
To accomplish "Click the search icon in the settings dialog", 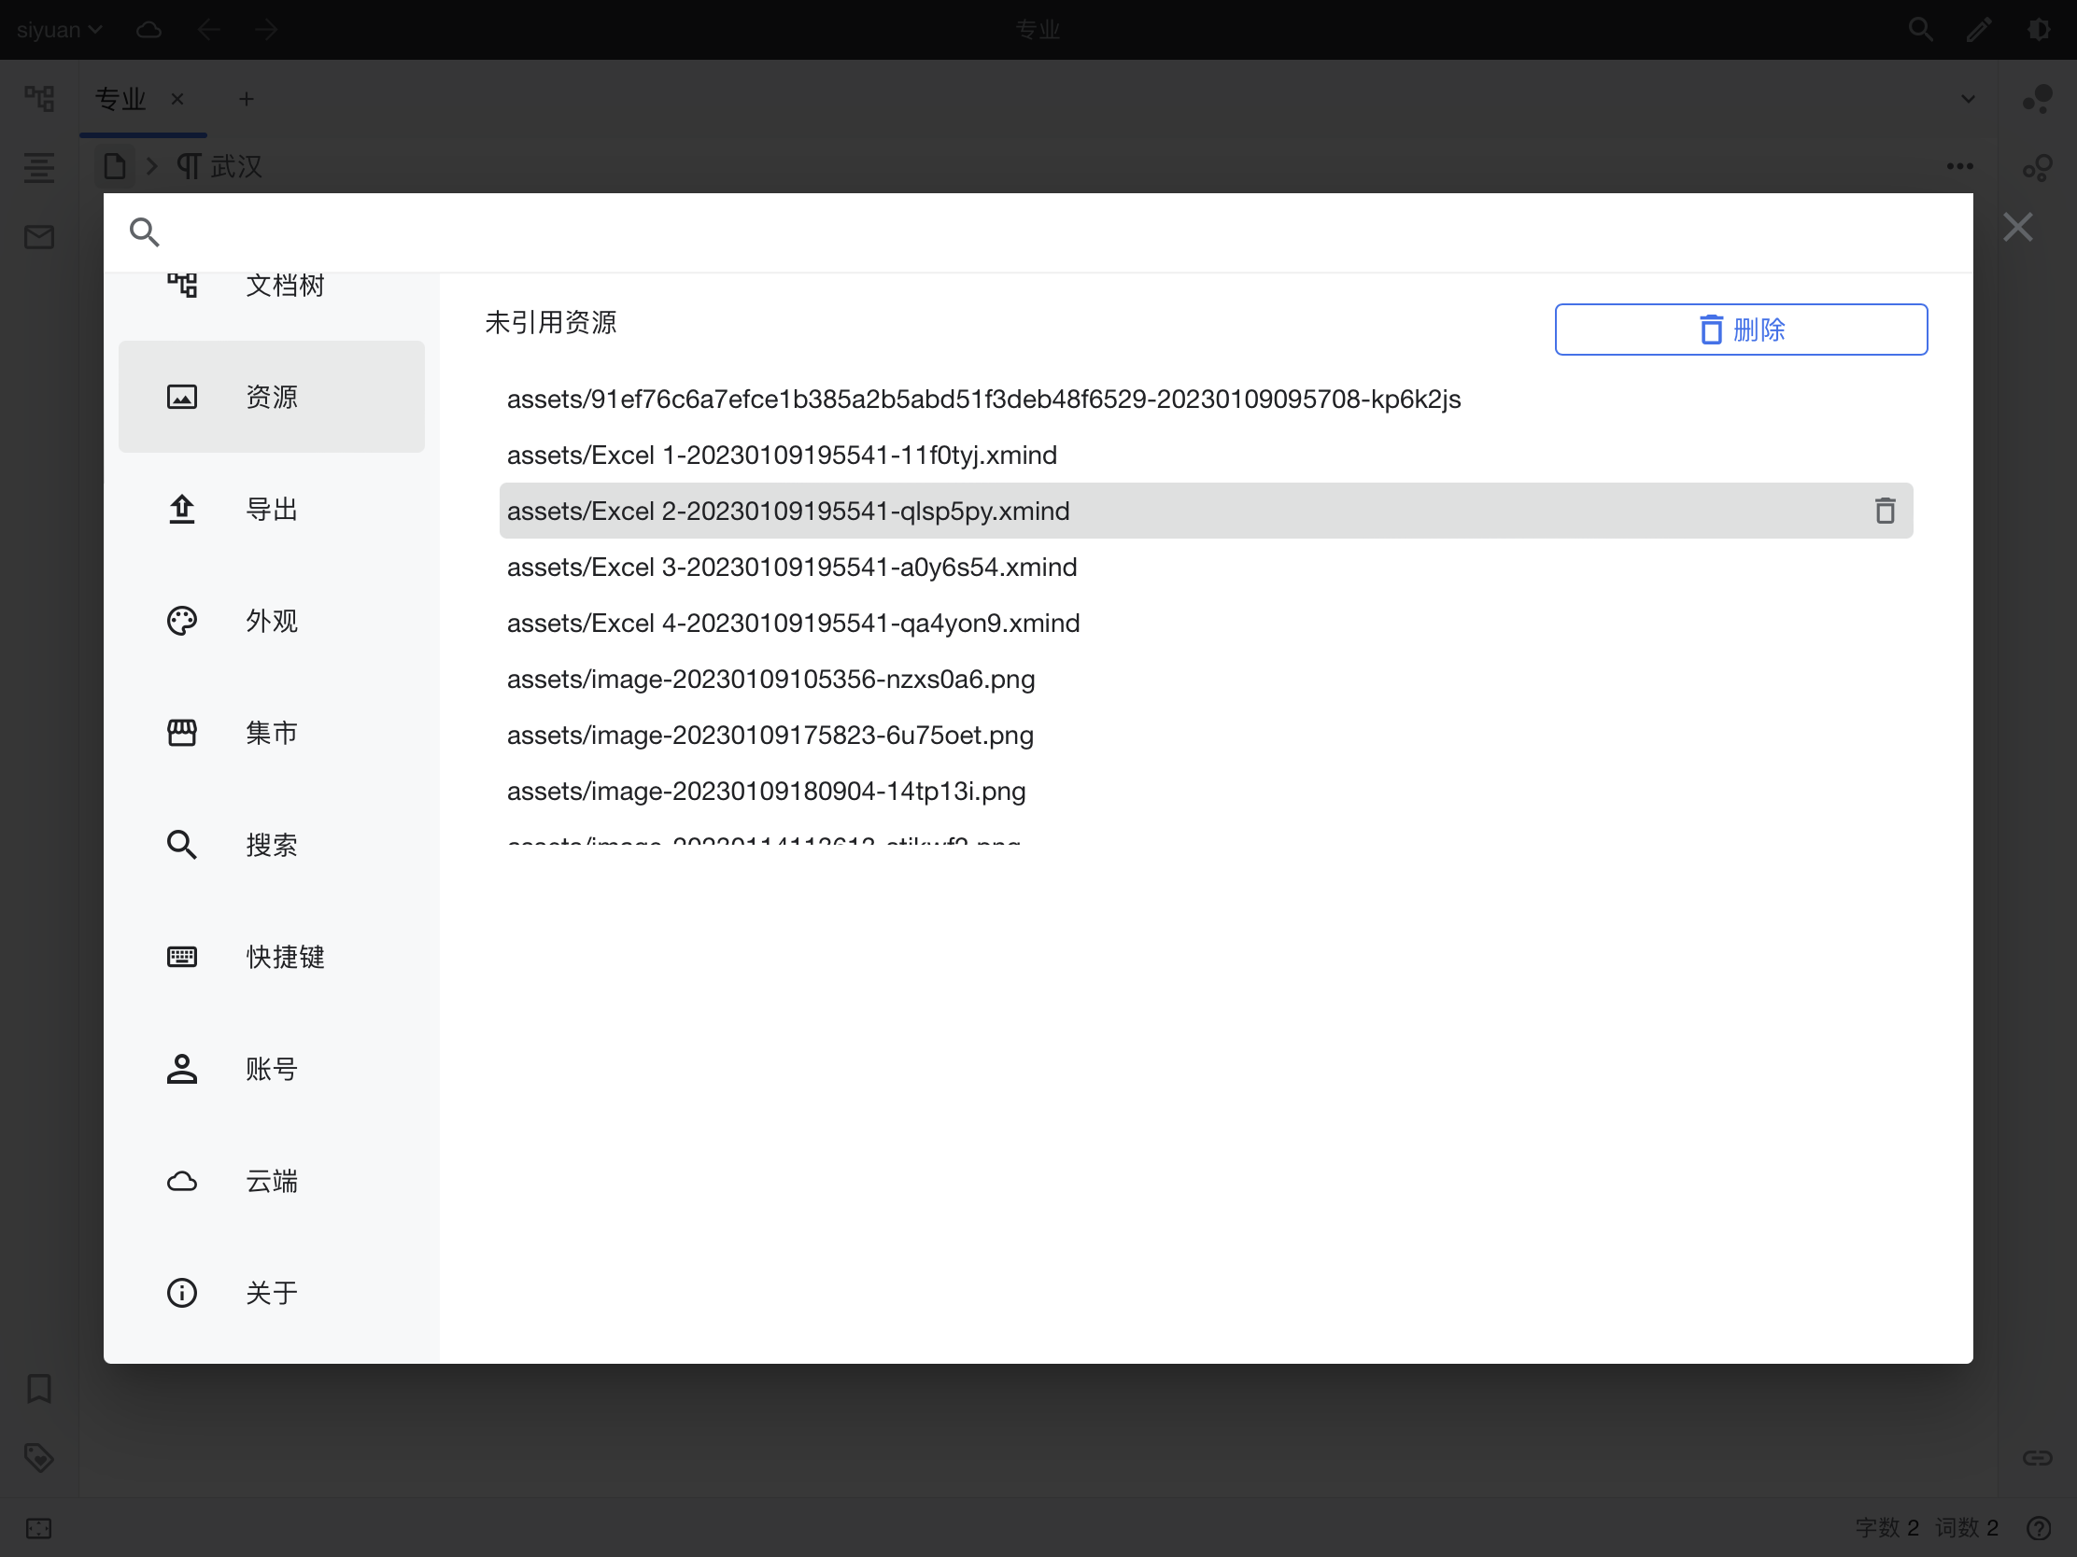I will tap(144, 231).
